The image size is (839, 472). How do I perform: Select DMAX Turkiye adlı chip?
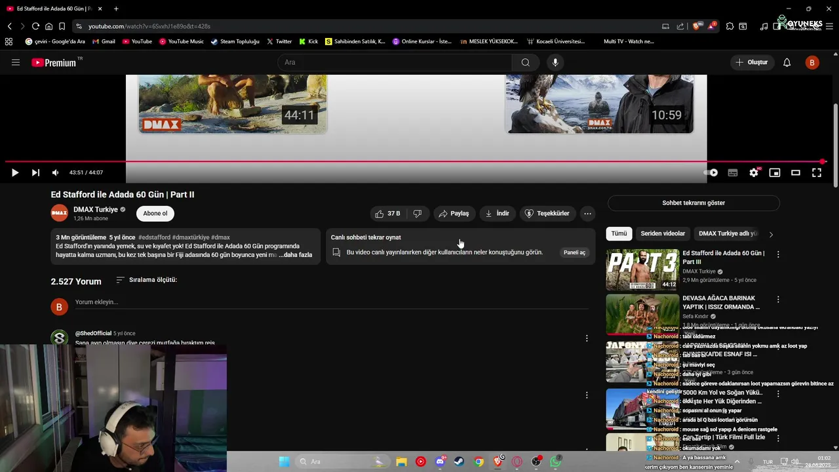tap(727, 234)
